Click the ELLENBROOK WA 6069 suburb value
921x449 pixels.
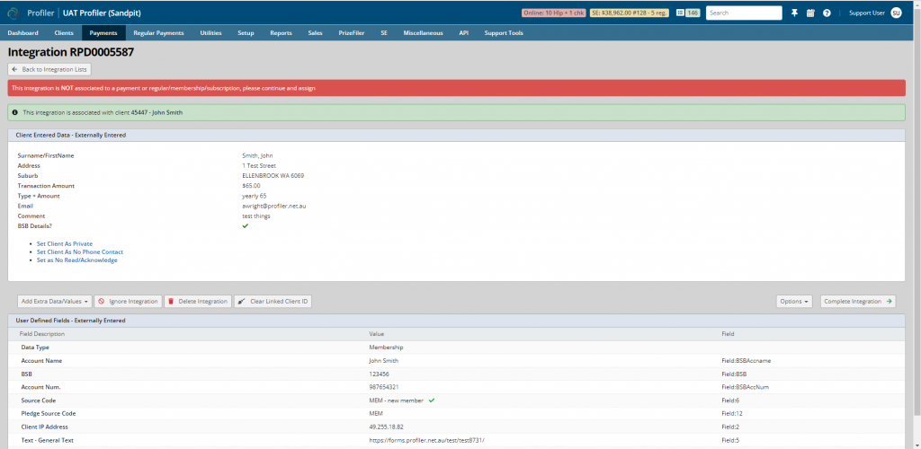point(273,176)
